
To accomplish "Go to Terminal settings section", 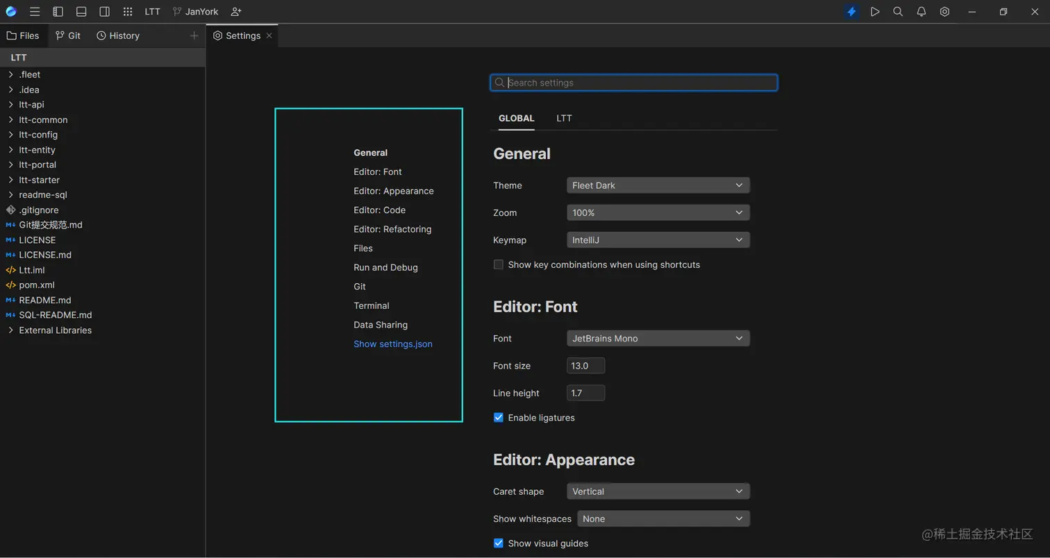I will (x=372, y=305).
